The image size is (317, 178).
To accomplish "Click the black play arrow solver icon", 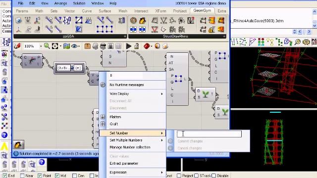I will [129, 46].
